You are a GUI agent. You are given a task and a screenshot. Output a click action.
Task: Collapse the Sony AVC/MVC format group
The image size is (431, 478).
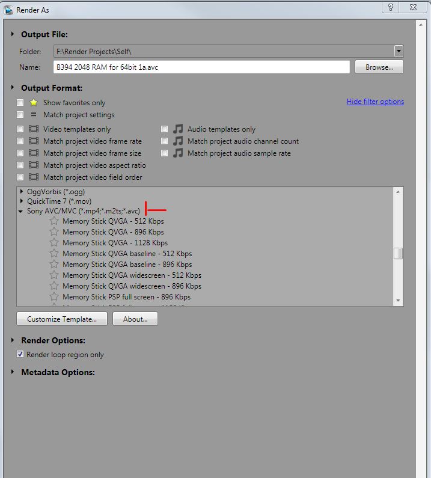(x=21, y=212)
